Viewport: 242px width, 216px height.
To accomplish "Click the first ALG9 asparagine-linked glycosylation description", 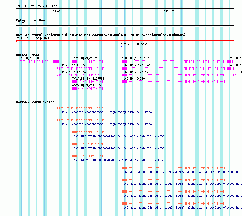I will point(182,172).
